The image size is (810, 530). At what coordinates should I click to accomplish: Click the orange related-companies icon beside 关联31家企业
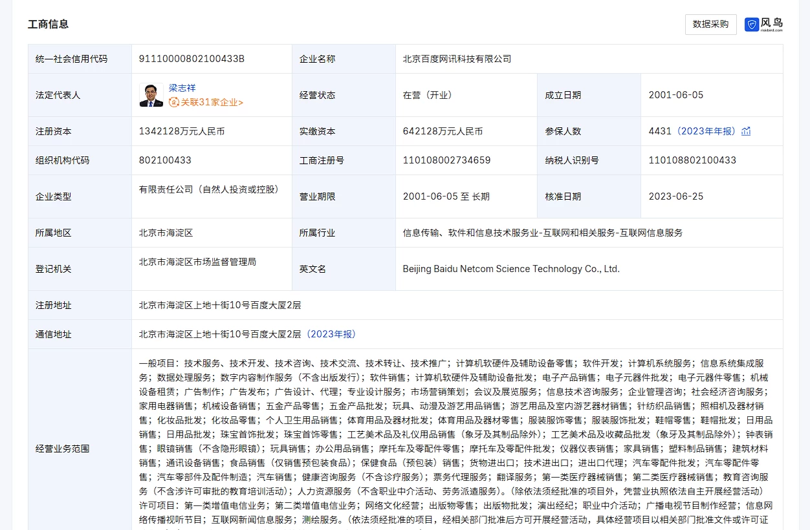(173, 102)
